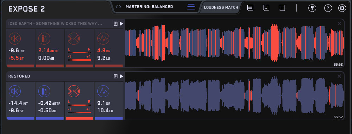
Task: Click the -9.6 INT loudness value
Action: click(17, 51)
